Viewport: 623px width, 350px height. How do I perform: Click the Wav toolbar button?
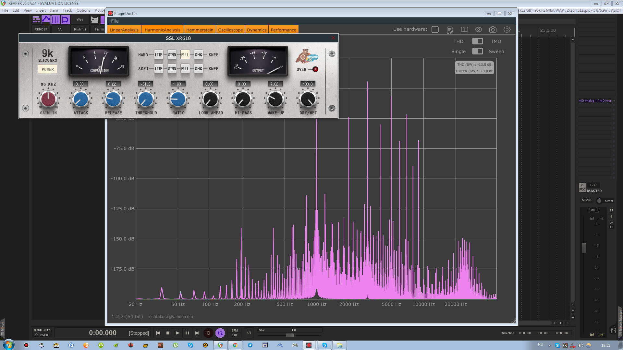(x=80, y=20)
